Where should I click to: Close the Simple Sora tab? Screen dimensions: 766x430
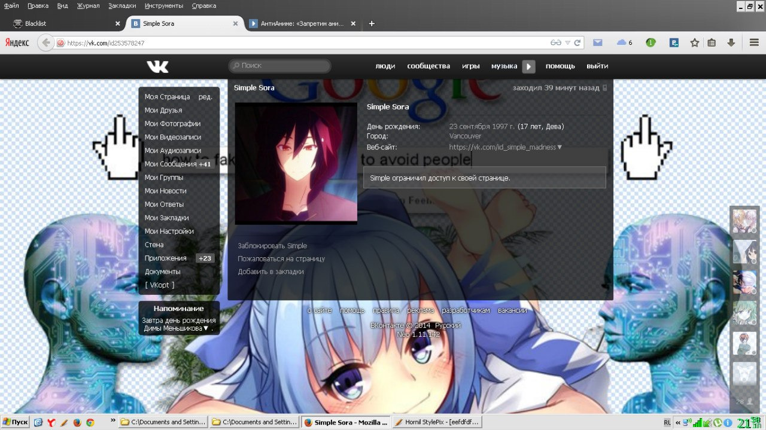(x=236, y=24)
